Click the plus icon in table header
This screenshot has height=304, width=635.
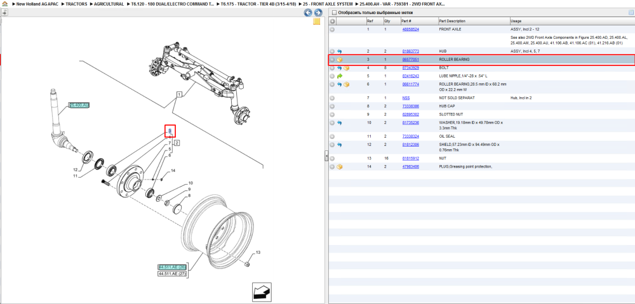coord(332,21)
